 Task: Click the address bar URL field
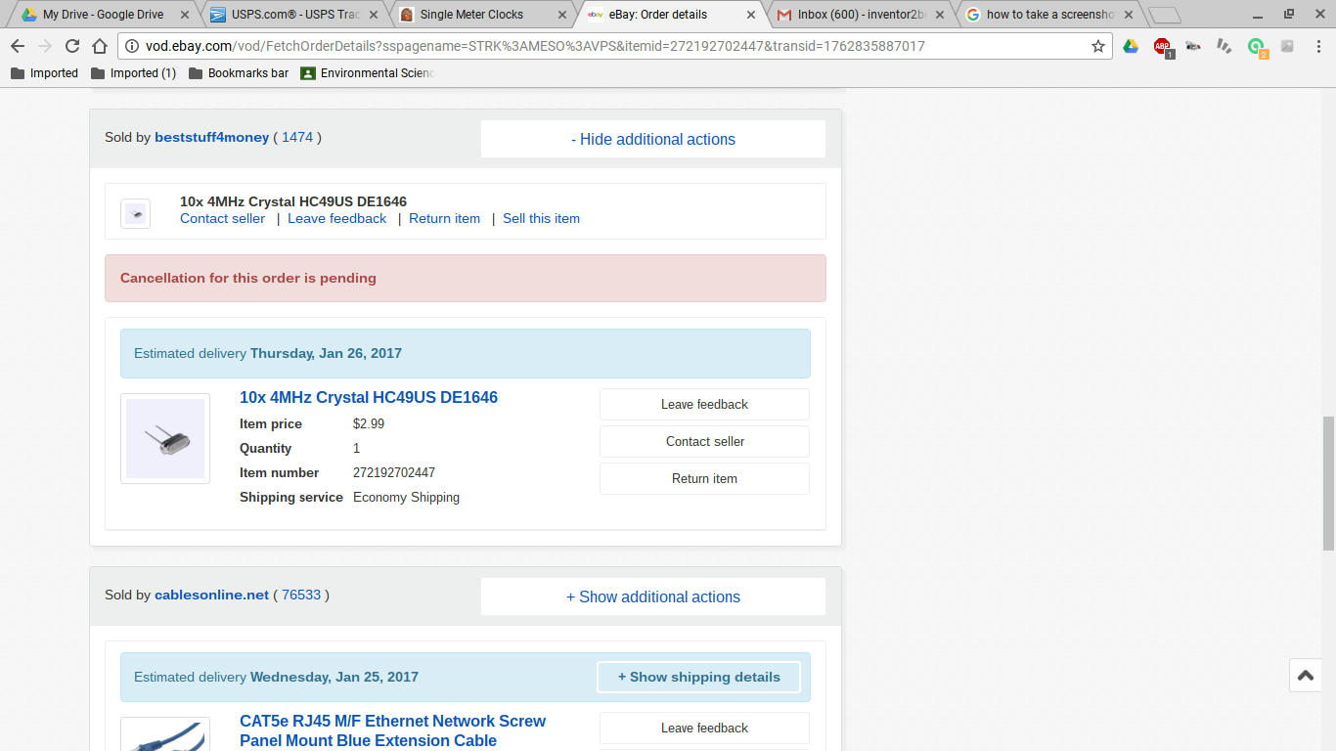(616, 46)
